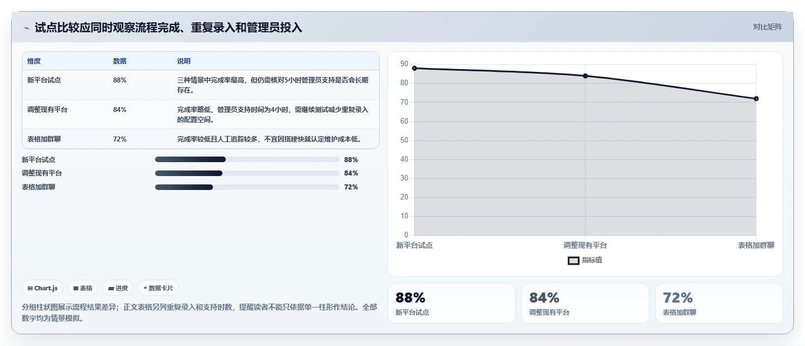Click the 50 tick on the y-axis
Image resolution: width=805 pixels, height=346 pixels.
tap(404, 140)
